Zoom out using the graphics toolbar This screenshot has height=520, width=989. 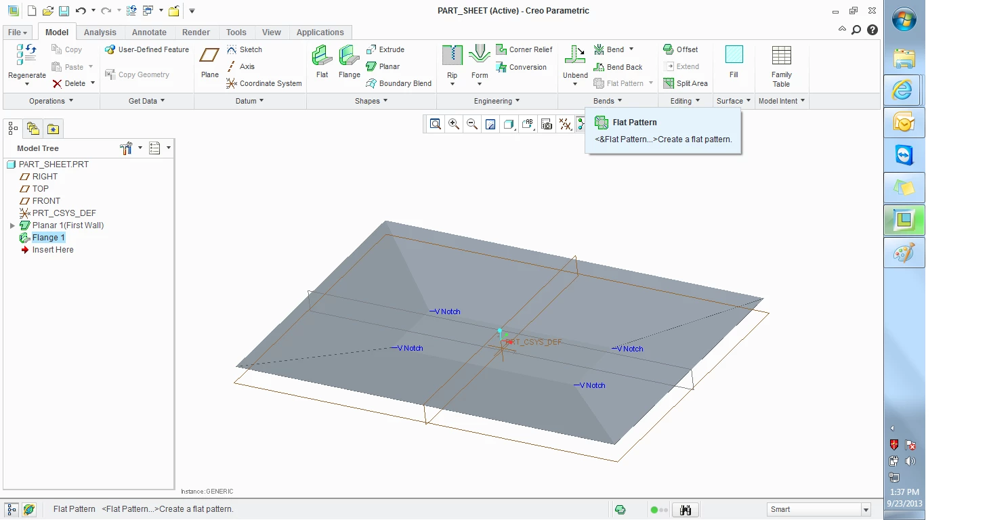(x=472, y=124)
